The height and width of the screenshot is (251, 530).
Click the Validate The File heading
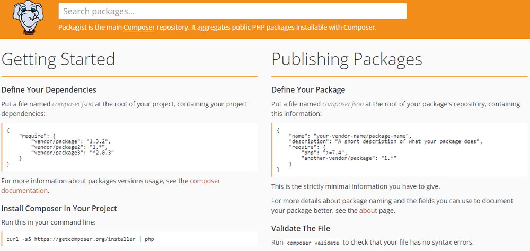click(x=301, y=228)
